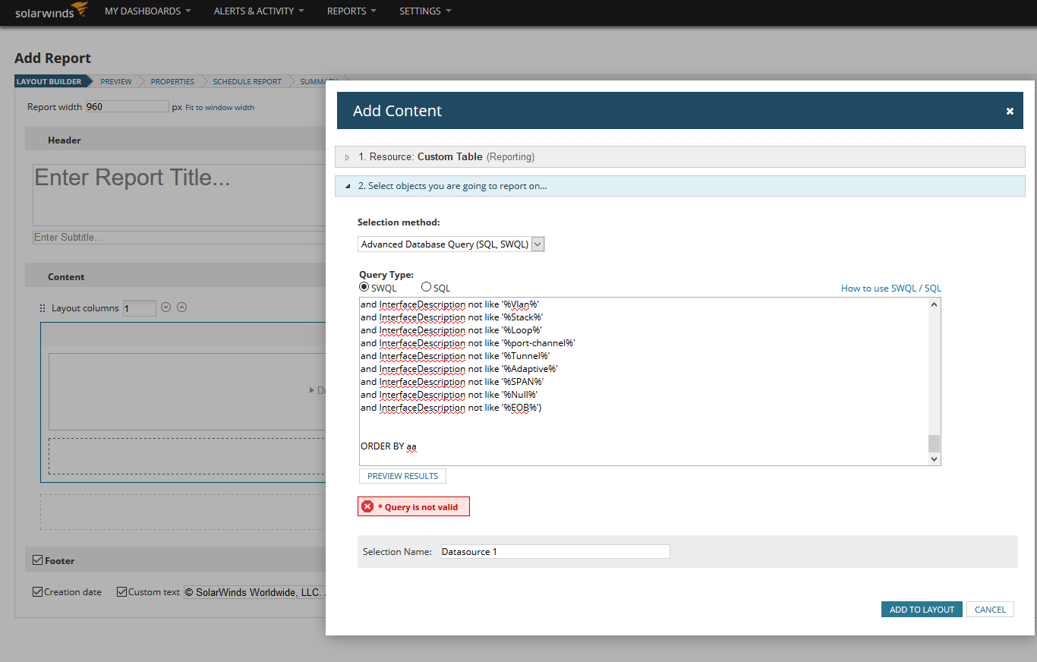Click the Layout columns number field
The width and height of the screenshot is (1037, 662).
pyautogui.click(x=139, y=308)
